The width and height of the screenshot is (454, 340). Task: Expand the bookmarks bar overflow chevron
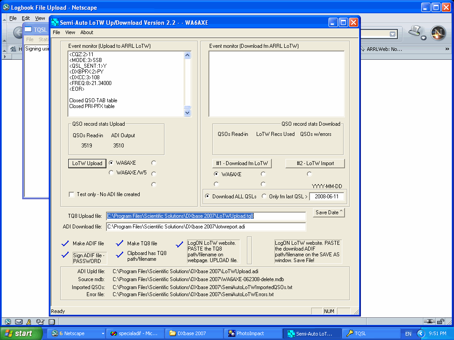coord(447,49)
